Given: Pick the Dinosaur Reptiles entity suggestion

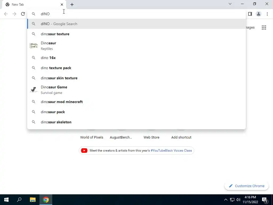Looking at the screenshot, I should tap(136, 46).
